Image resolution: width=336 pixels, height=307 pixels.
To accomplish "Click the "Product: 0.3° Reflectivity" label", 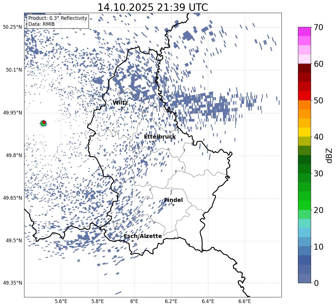I will point(58,18).
